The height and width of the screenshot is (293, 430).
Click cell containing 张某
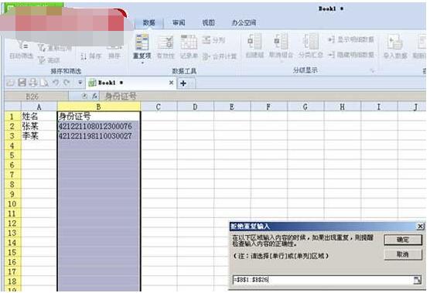(39, 126)
